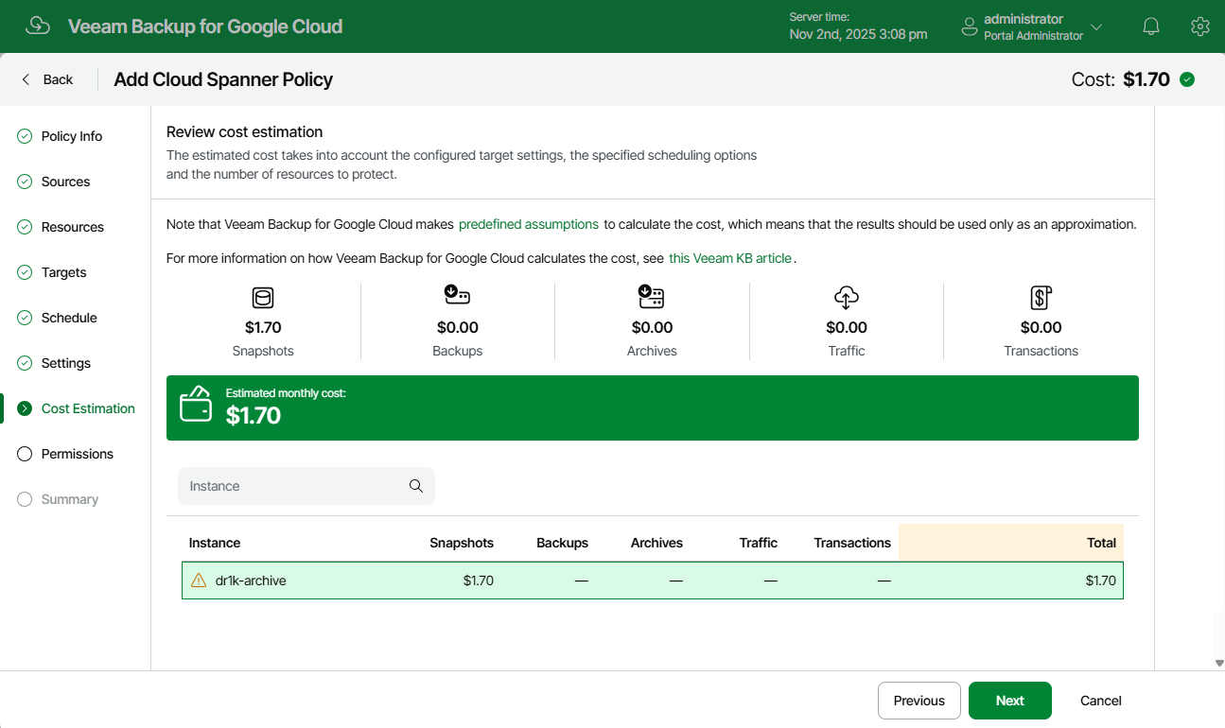The image size is (1225, 728).
Task: Select the dr1k-archive instance row
Action: [x=653, y=581]
